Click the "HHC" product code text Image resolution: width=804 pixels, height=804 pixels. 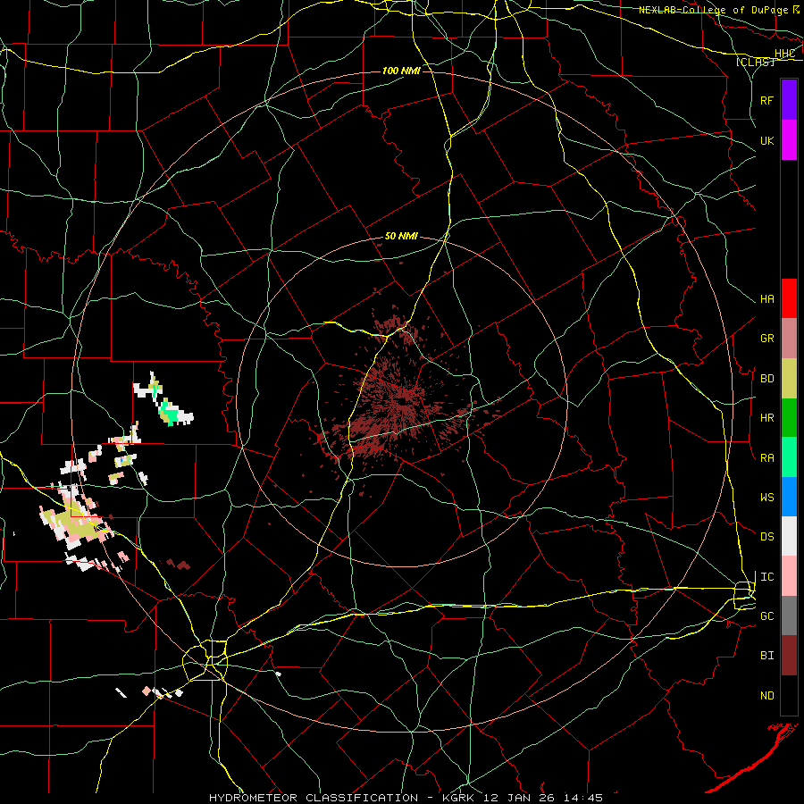click(x=784, y=54)
